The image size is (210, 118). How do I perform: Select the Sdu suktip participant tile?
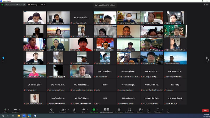[175, 85]
